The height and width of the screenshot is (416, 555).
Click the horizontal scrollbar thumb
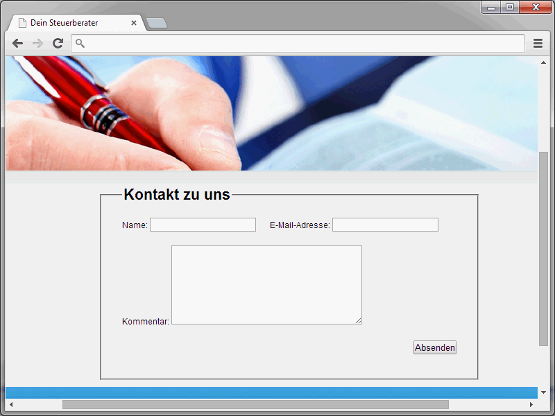click(x=255, y=404)
